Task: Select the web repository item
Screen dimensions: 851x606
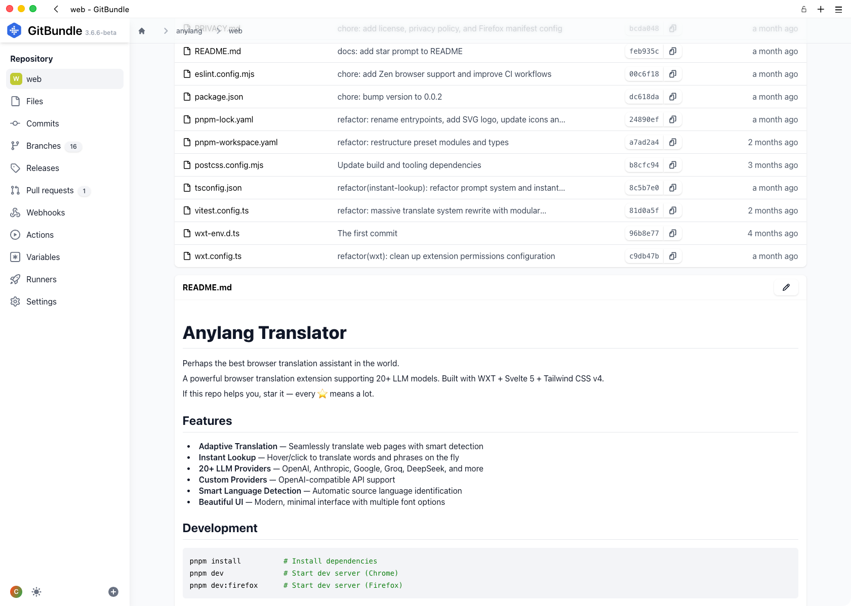Action: coord(65,79)
